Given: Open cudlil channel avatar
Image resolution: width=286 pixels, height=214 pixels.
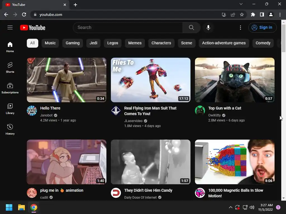Looking at the screenshot, I should (32, 193).
